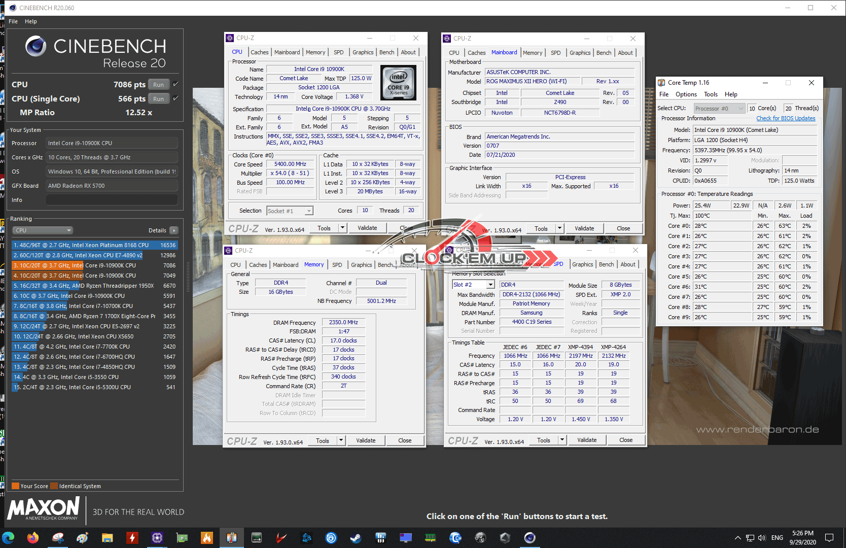Click the Core Temp thermometer taskbar icon
This screenshot has width=846, height=548.
coord(231,537)
